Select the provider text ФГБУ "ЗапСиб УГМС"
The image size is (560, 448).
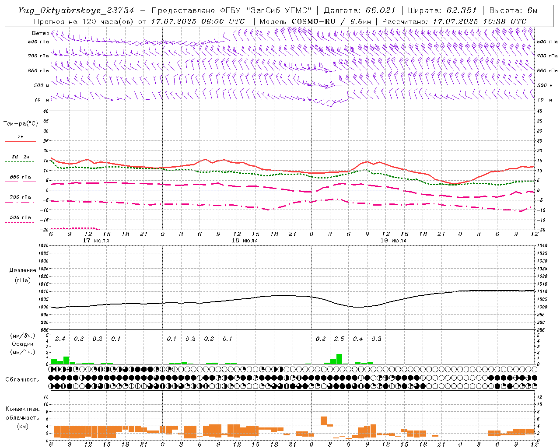(265, 10)
